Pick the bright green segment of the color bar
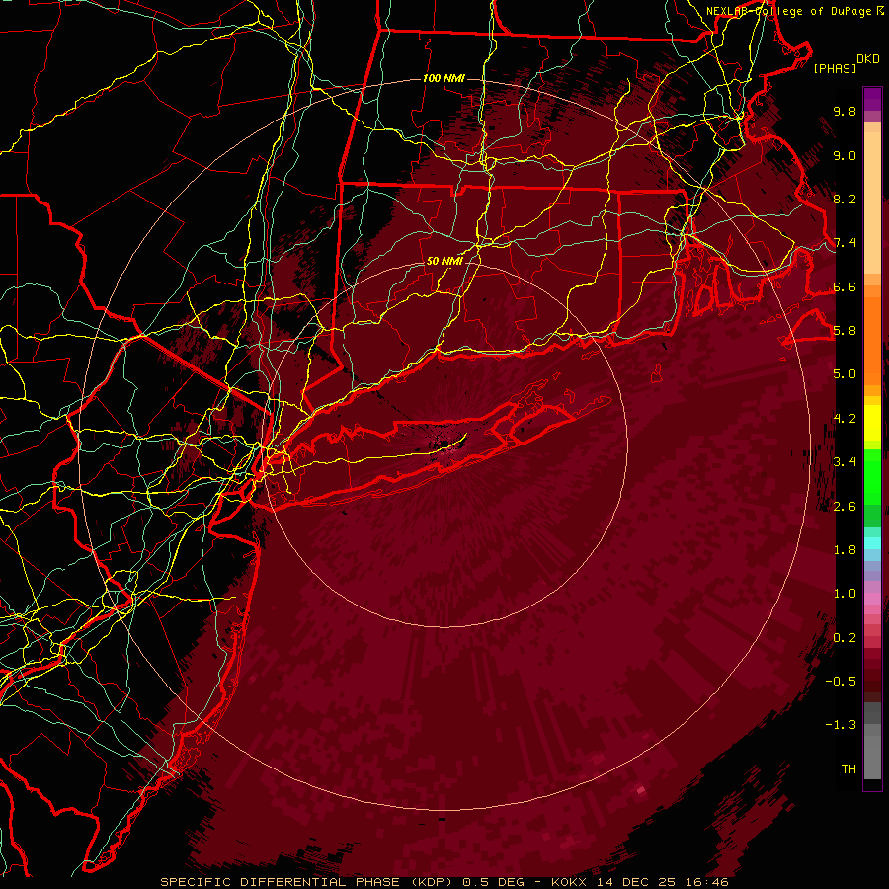889x889 pixels. (x=872, y=476)
